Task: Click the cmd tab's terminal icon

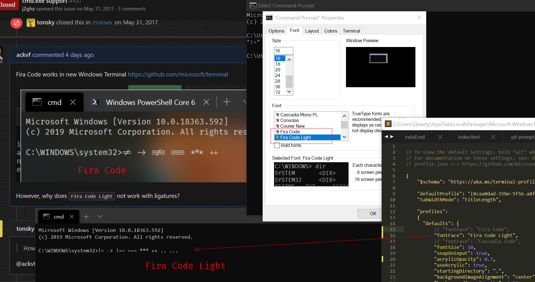Action: pos(37,102)
